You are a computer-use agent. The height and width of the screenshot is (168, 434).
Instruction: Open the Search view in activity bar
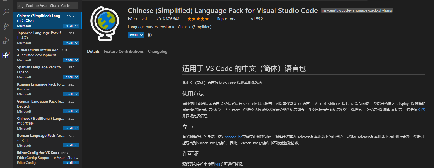6,12
